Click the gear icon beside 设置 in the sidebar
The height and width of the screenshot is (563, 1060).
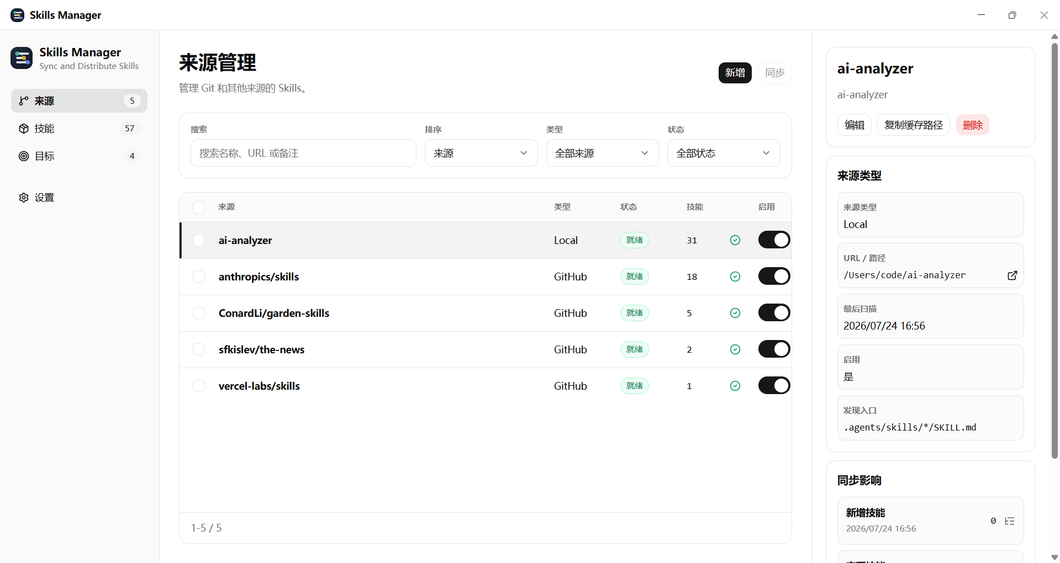pyautogui.click(x=24, y=198)
